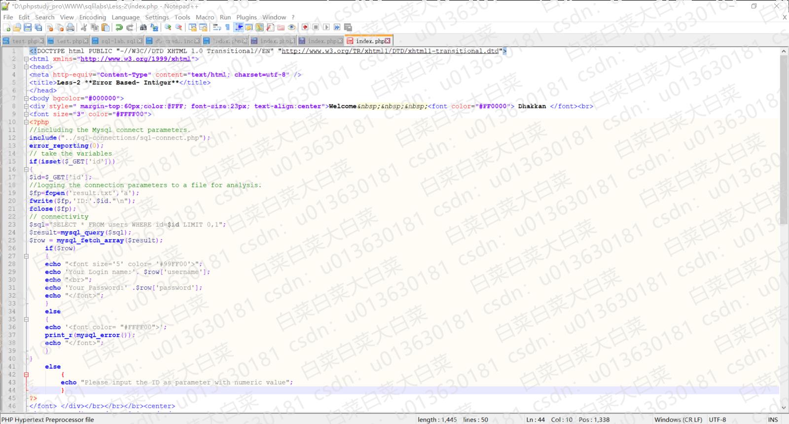Click Windows (CR LF) line ending in status bar
Viewport: 789px width, 424px height.
click(x=678, y=420)
